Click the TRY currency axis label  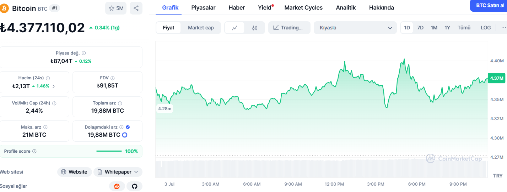coord(498,176)
